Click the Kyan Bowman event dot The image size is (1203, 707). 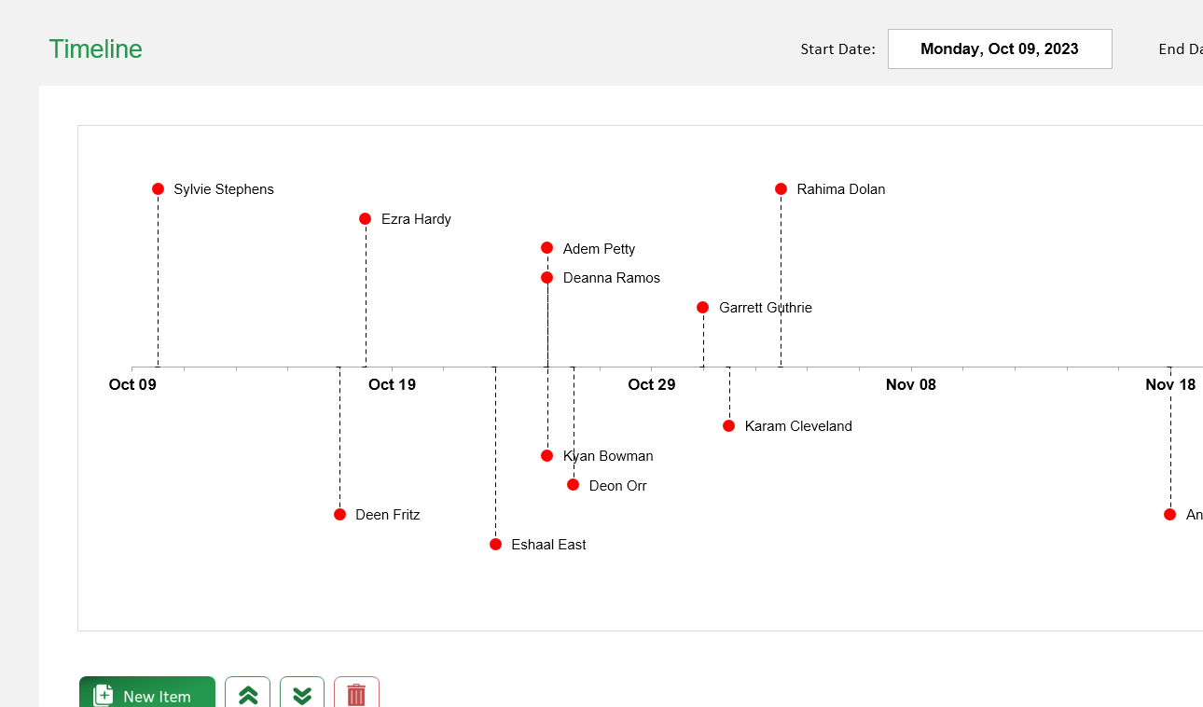(x=546, y=455)
